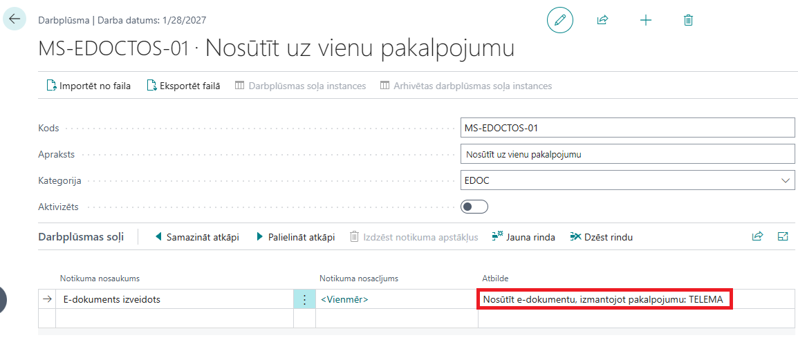The height and width of the screenshot is (340, 798).
Task: Toggle the Aktivizēts switch
Action: (474, 207)
